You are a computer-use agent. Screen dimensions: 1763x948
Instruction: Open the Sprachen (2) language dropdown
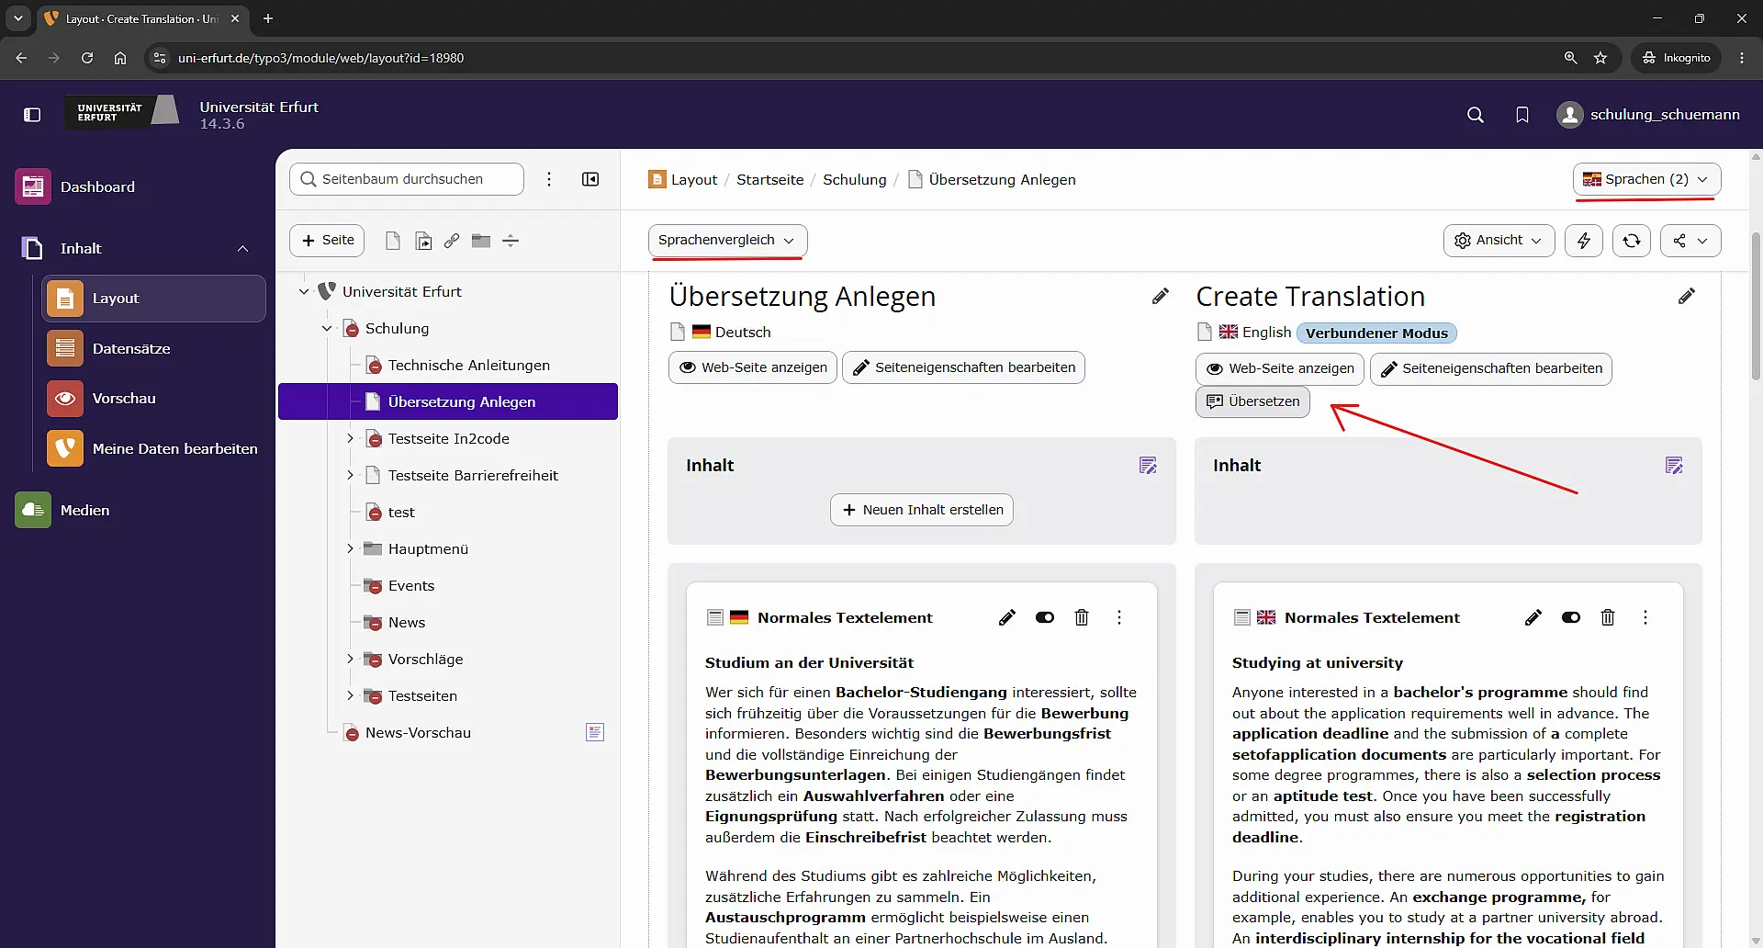[1647, 179]
